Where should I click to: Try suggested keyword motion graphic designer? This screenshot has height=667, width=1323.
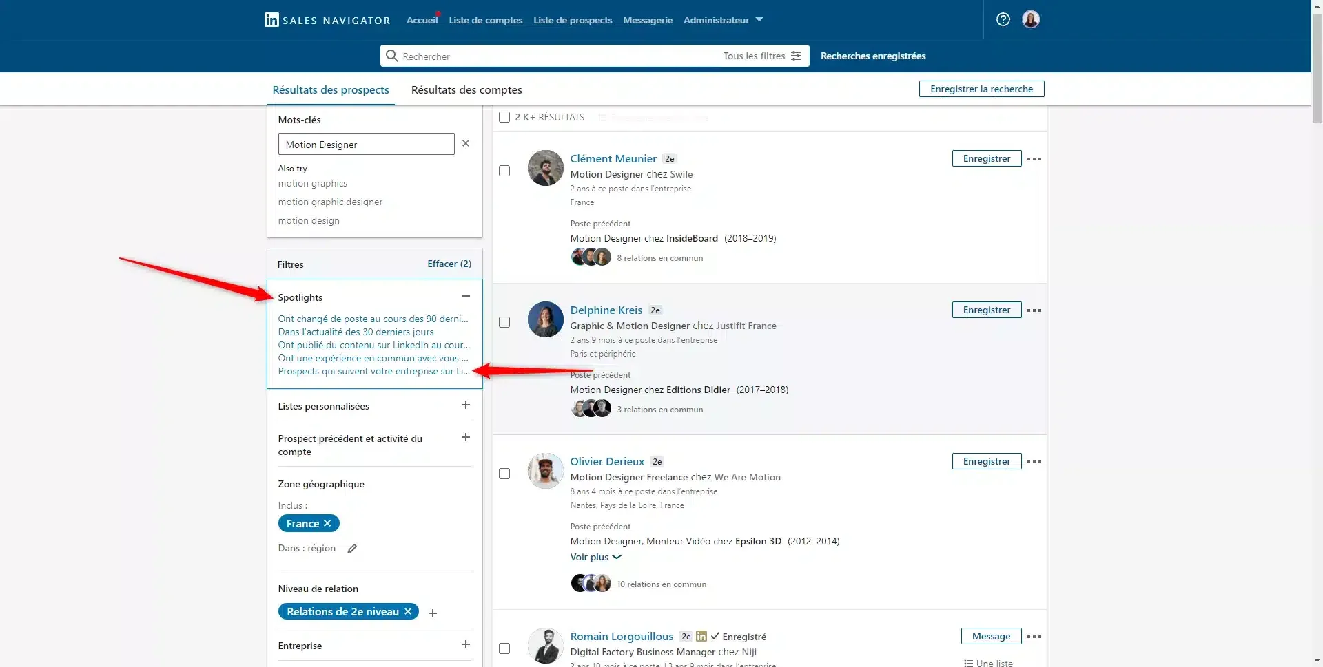pyautogui.click(x=330, y=202)
